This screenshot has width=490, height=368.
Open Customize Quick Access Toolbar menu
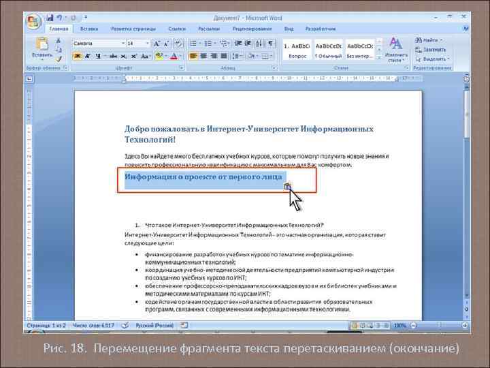[86, 18]
